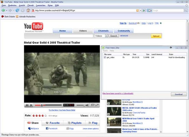Rate video with first star
Viewport: 189px width, 137px height.
(34, 116)
